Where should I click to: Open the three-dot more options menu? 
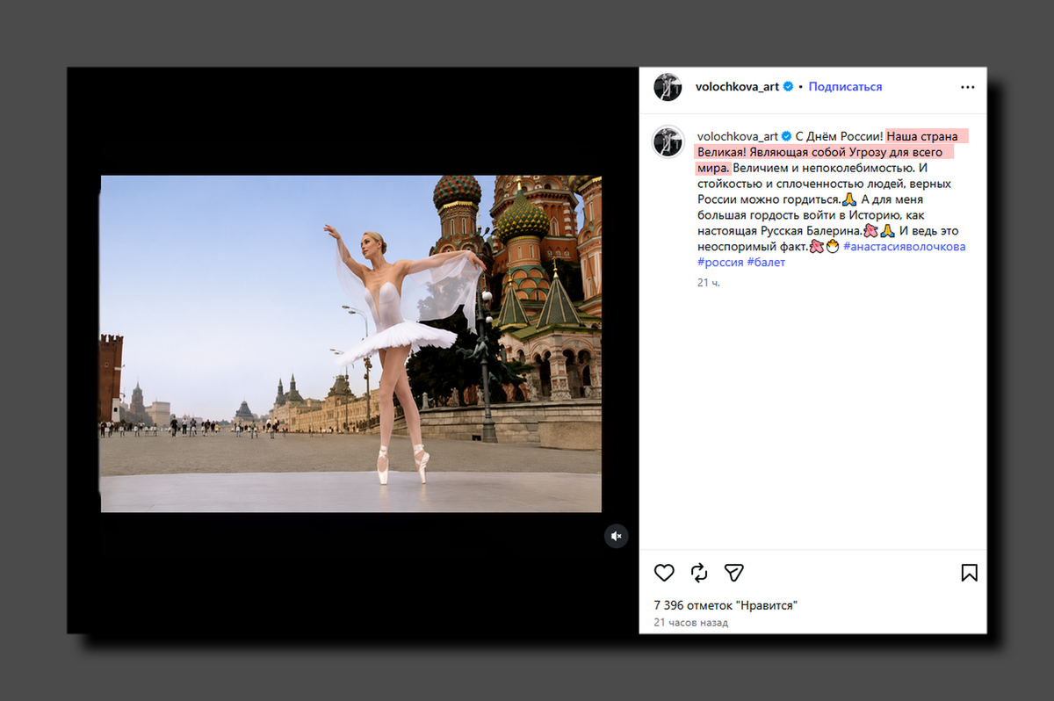tap(967, 87)
